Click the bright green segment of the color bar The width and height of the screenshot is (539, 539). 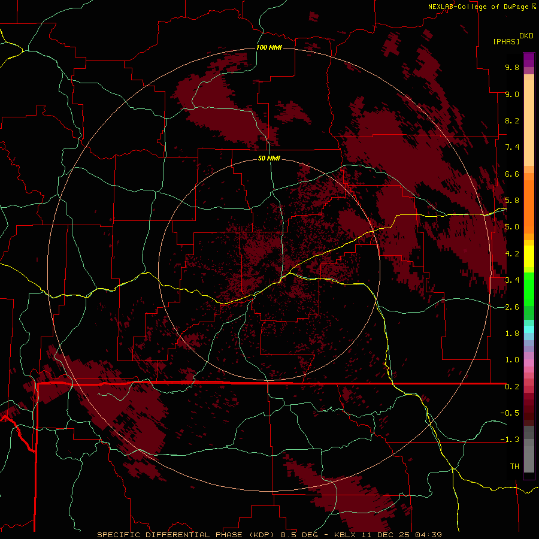coord(529,289)
